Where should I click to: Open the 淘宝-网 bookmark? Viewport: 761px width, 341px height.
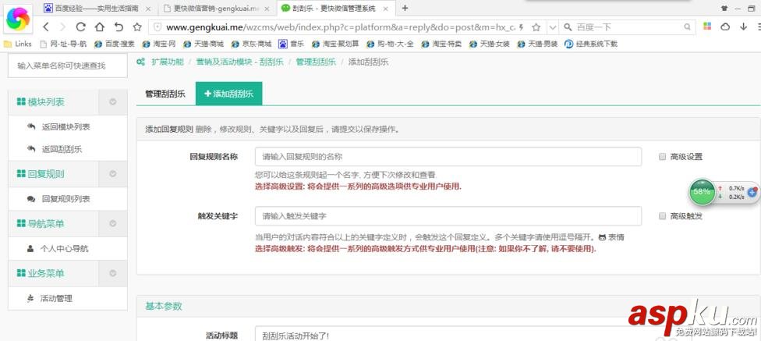tap(159, 44)
